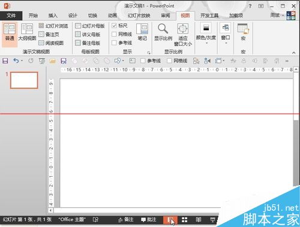Click the slide sorter icon in status bar
Image resolution: width=300 pixels, height=227 pixels.
tap(184, 220)
